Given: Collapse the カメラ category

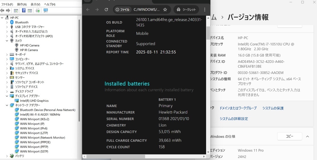Looking at the screenshot, I should pyautogui.click(x=7, y=41).
